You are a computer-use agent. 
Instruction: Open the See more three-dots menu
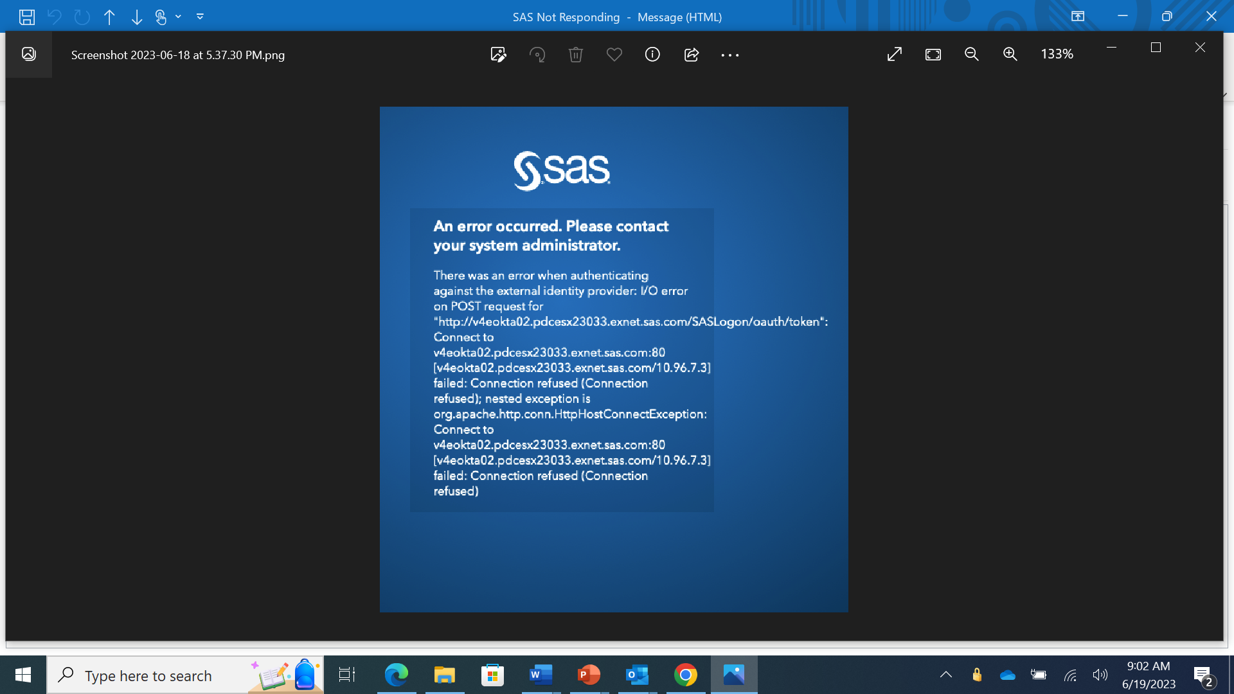[730, 55]
